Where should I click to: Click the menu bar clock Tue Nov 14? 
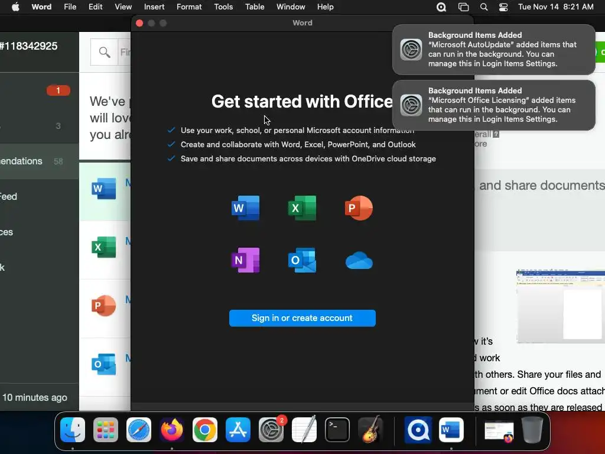[555, 7]
